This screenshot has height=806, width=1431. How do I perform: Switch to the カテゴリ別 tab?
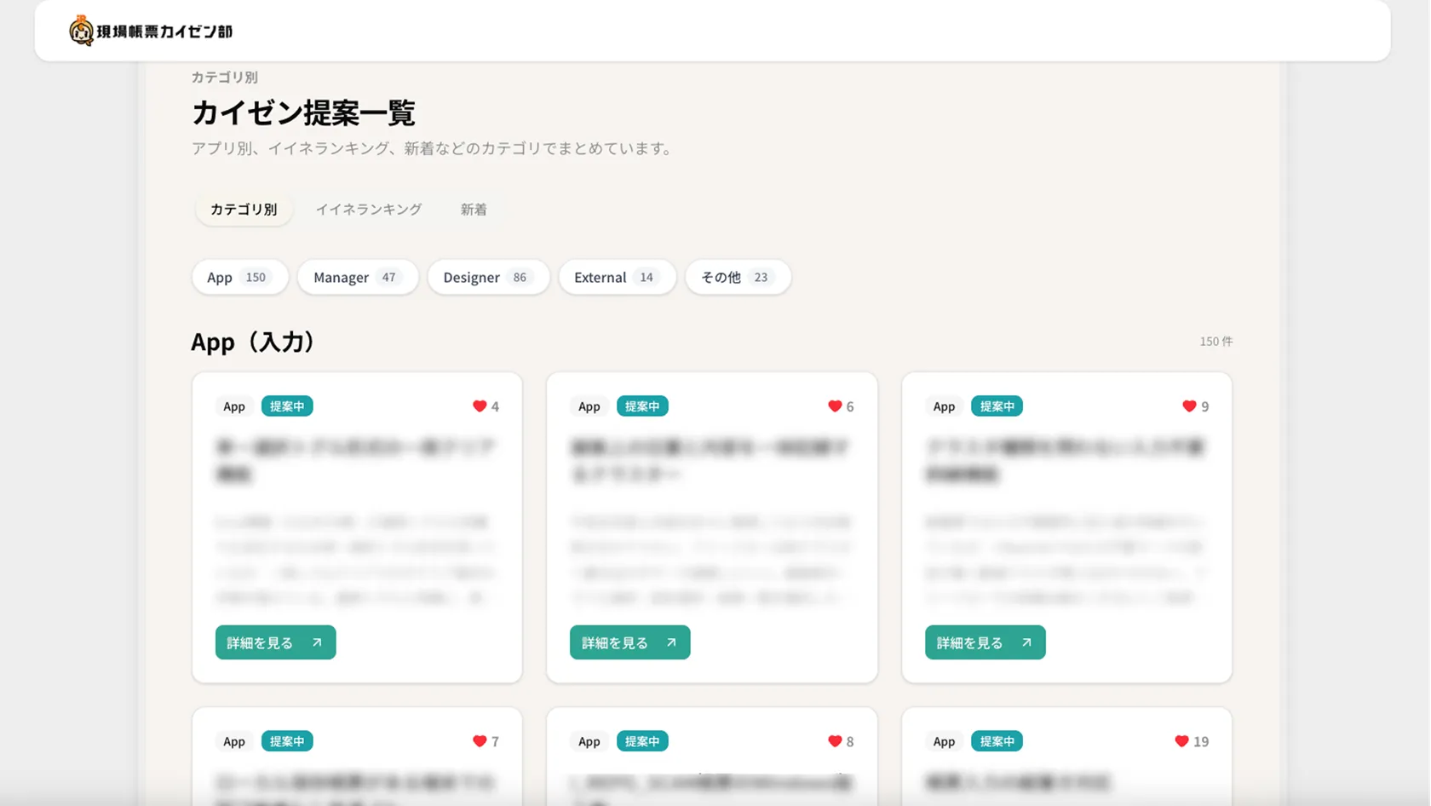(244, 209)
